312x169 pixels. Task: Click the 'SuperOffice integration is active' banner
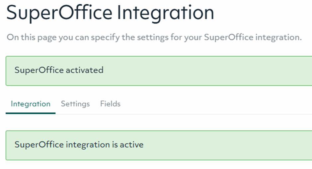159,145
